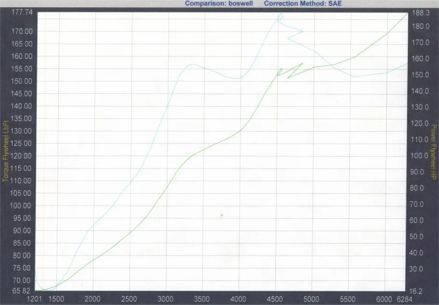Click the 'Comparison: boswell' header text
The width and height of the screenshot is (439, 305).
[217, 3]
